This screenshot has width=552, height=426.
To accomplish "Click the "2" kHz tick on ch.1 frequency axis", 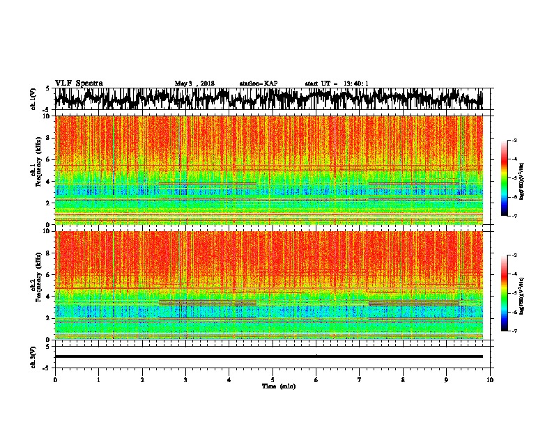I will point(49,203).
